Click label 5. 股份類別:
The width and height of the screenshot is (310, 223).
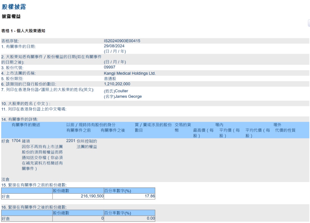(x=12, y=79)
